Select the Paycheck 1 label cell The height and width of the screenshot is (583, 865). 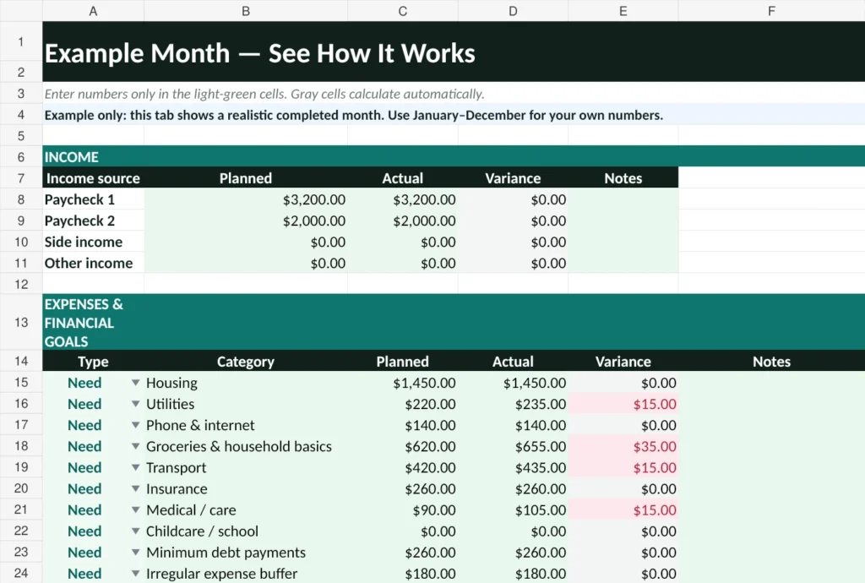(x=93, y=199)
